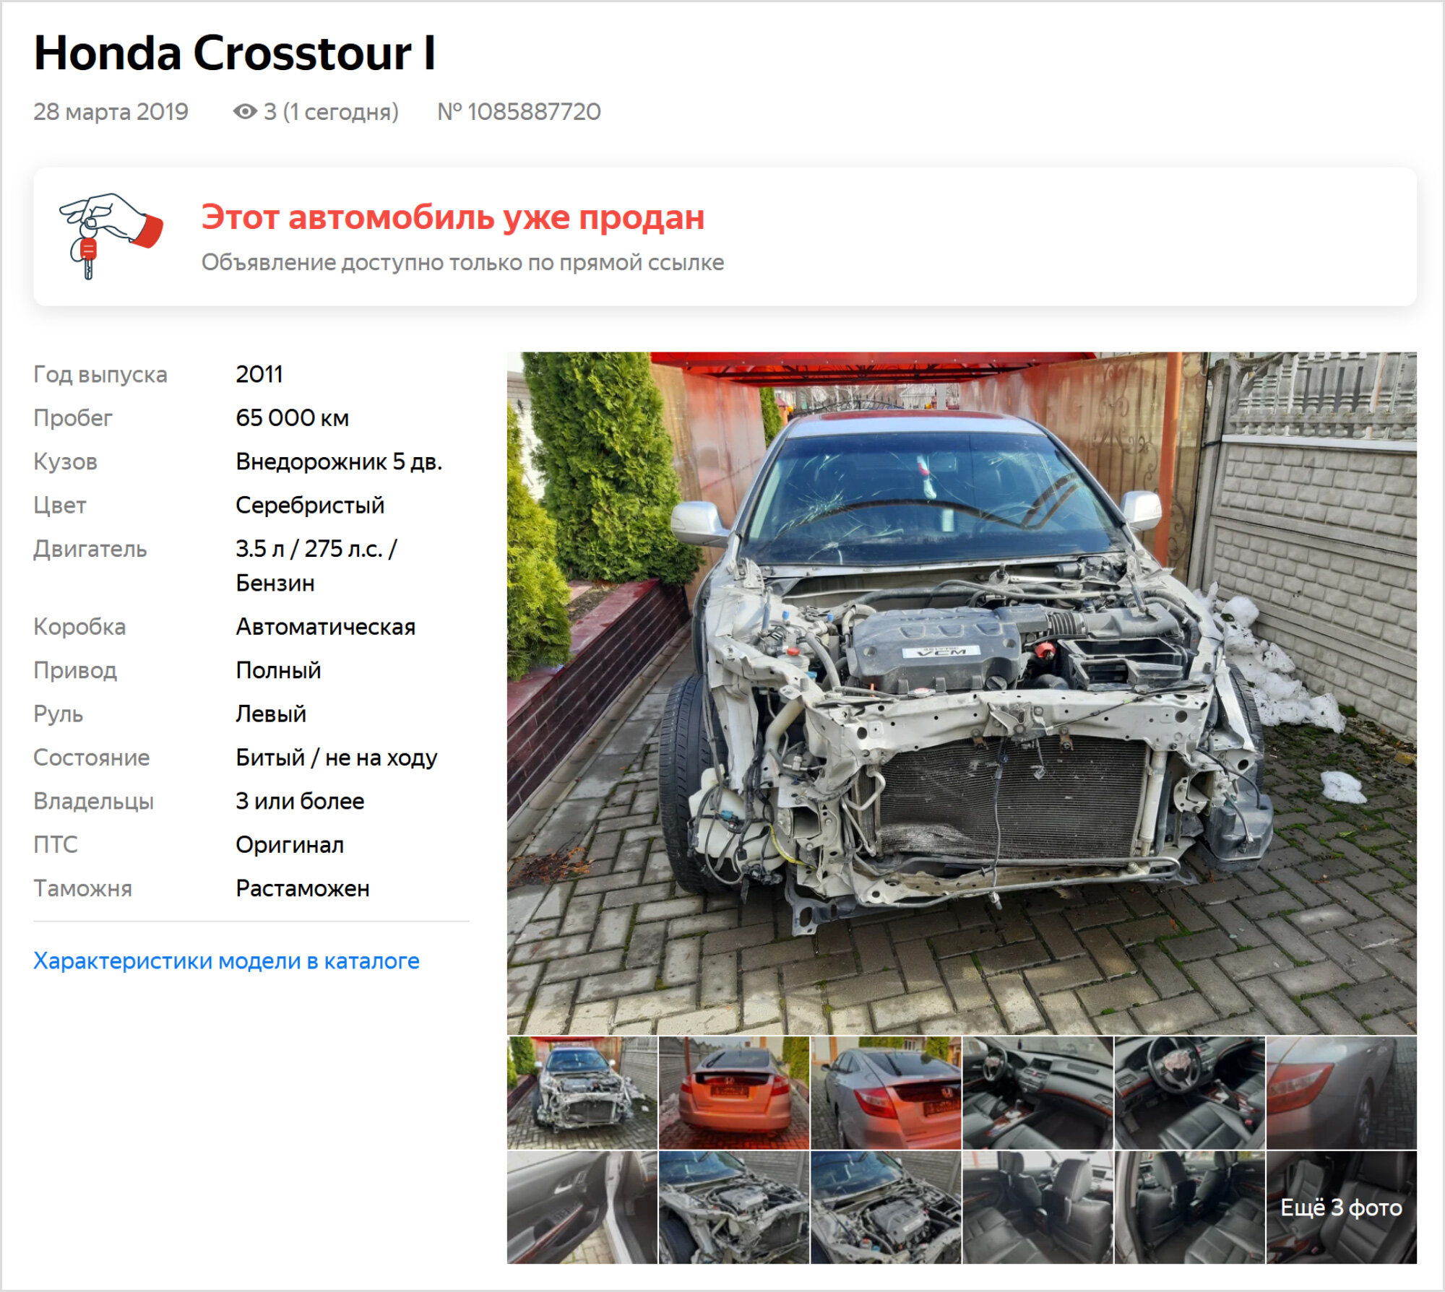Select second-row left engine bay thumbnail
Screen dimensions: 1445x1292
click(734, 1207)
